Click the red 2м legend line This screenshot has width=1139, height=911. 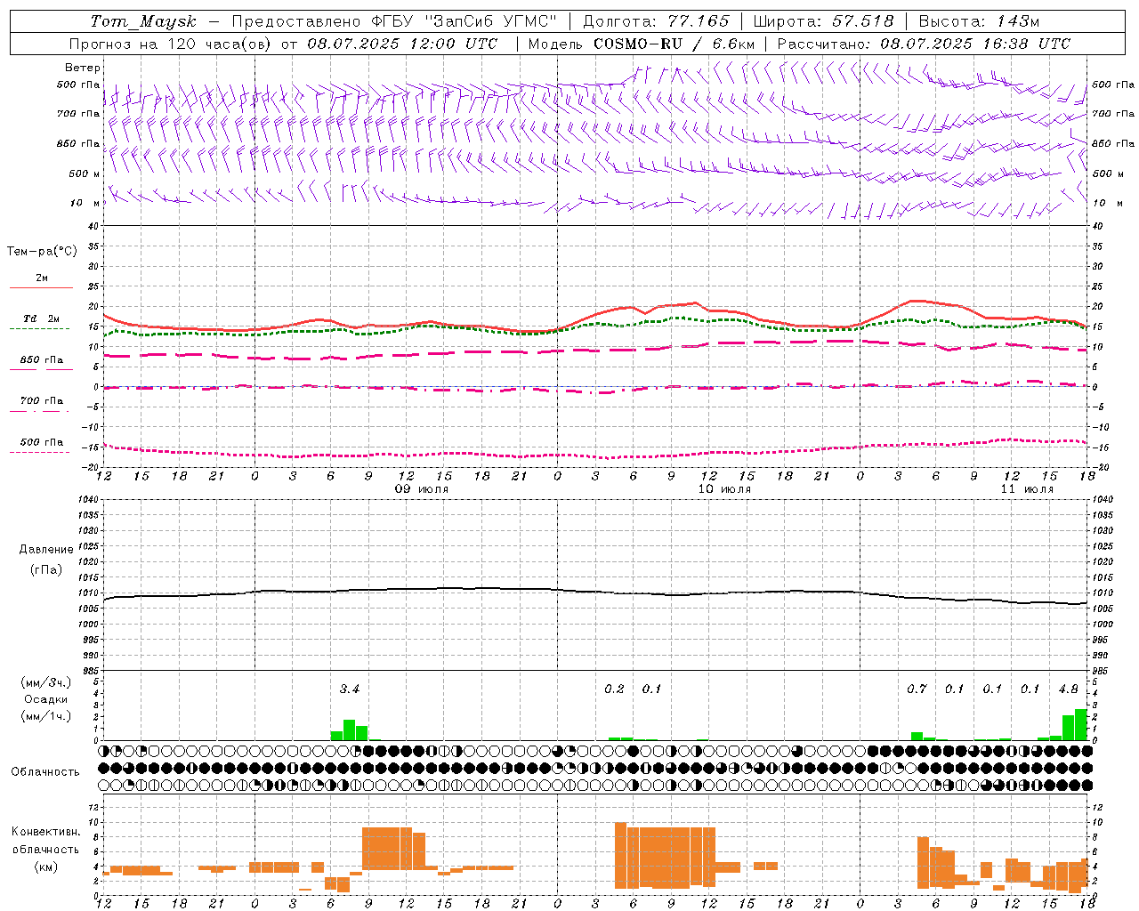pyautogui.click(x=41, y=288)
